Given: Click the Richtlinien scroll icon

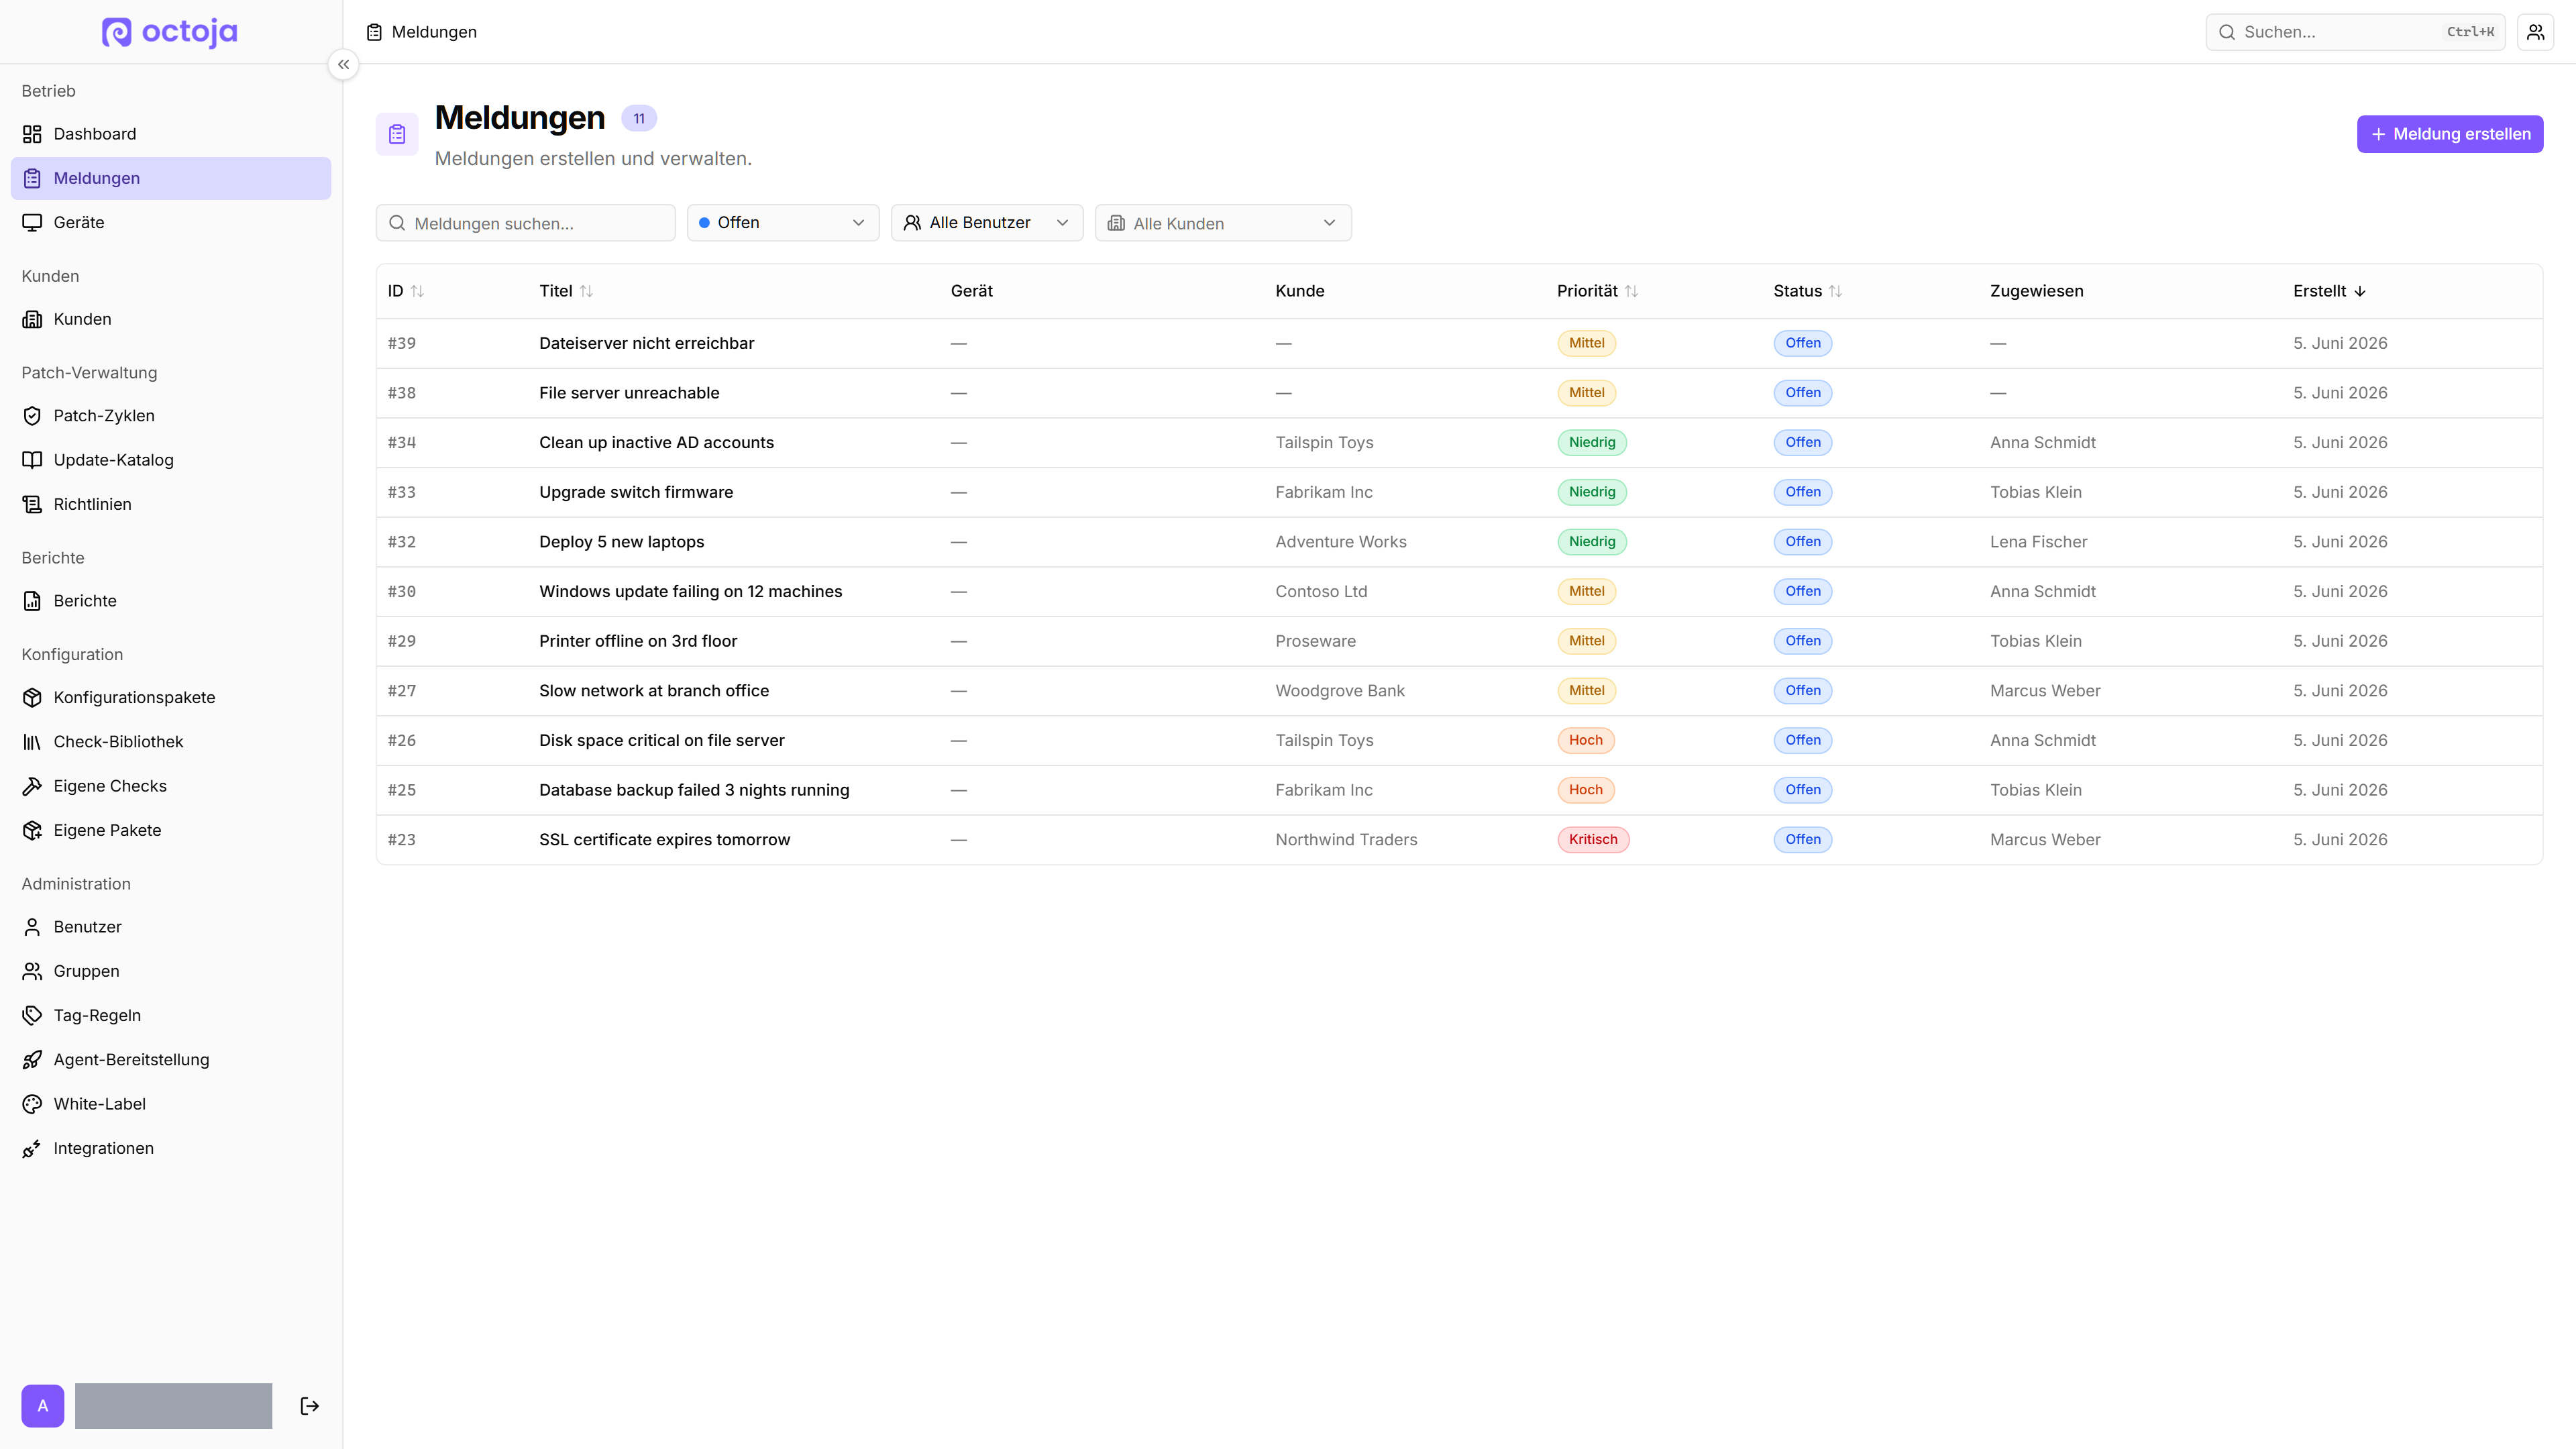Looking at the screenshot, I should [32, 504].
